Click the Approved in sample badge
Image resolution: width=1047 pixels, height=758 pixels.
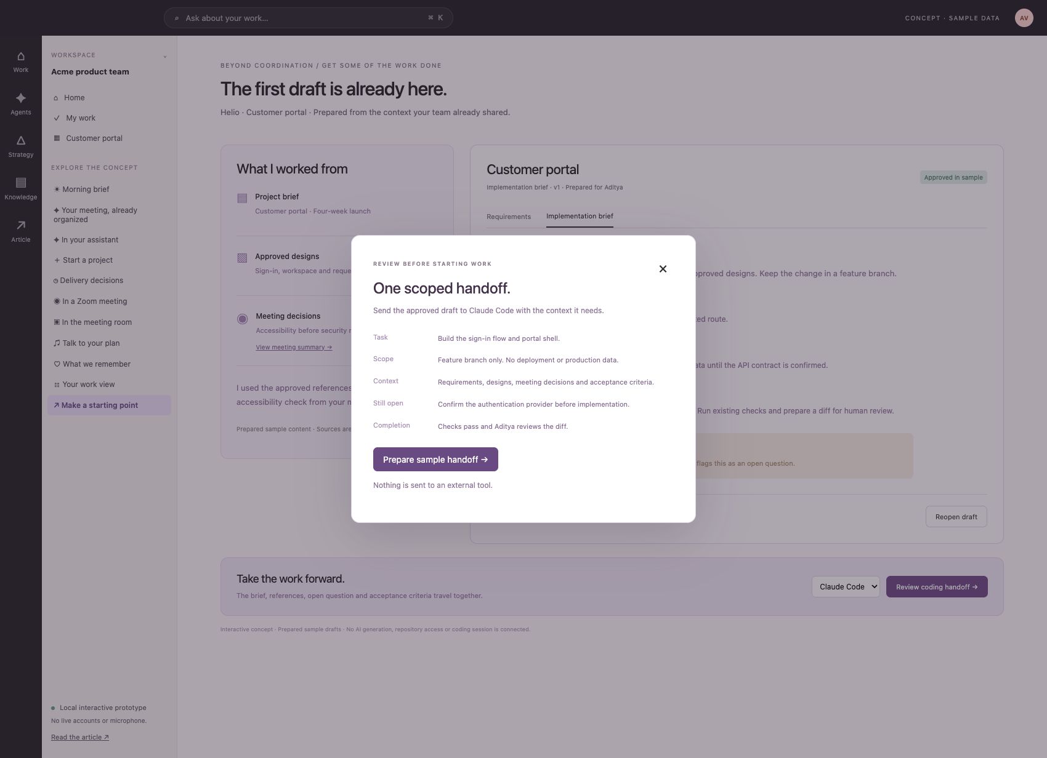pos(953,177)
